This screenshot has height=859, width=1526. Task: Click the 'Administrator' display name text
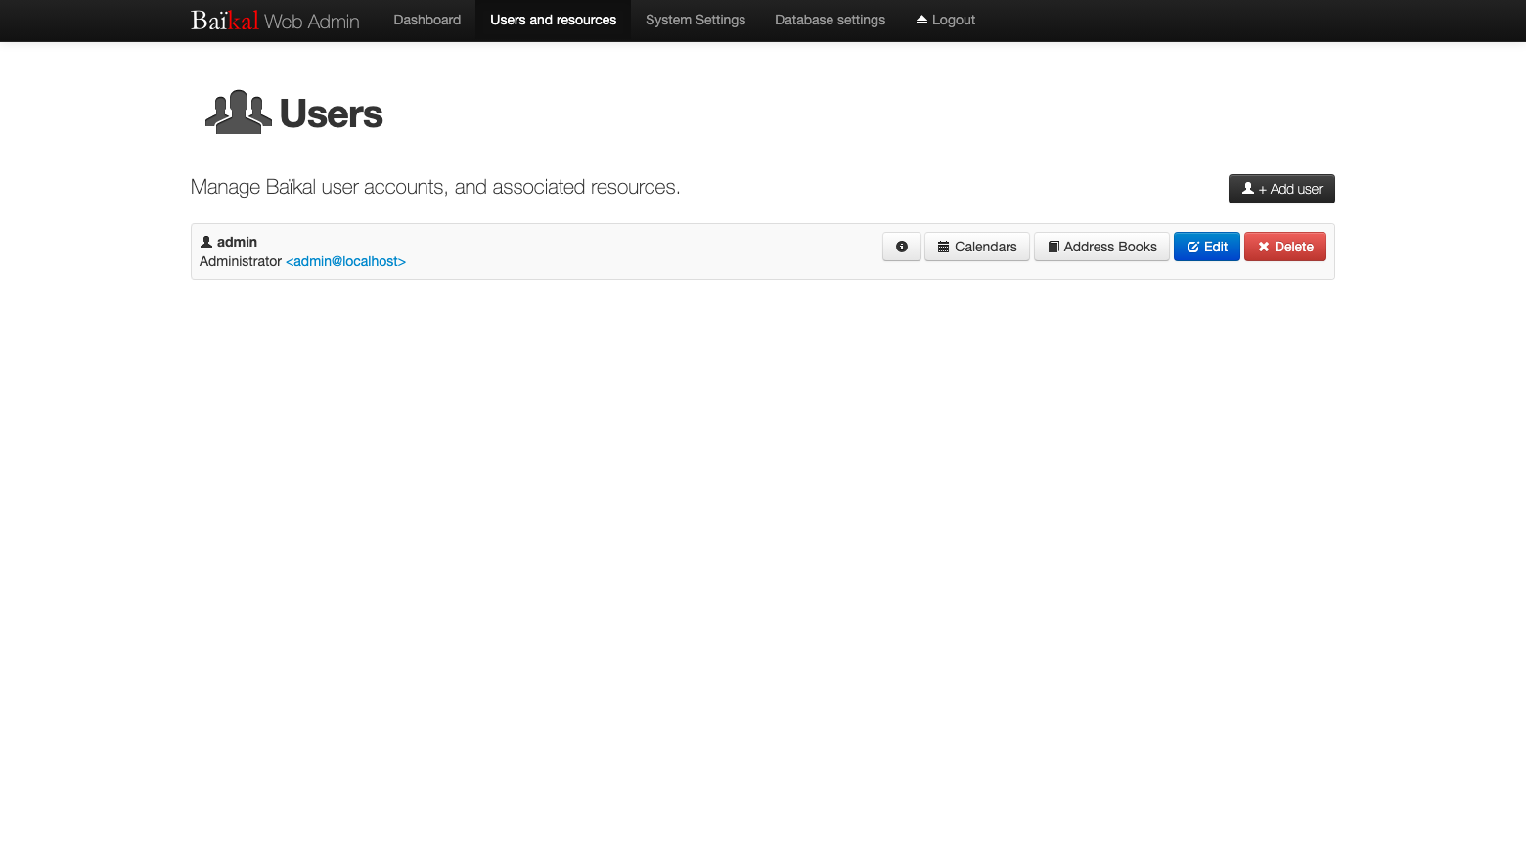[241, 261]
